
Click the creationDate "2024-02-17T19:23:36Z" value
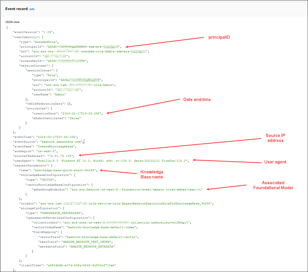pyautogui.click(x=81, y=114)
